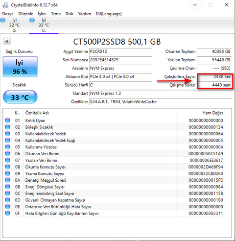Click the K... ID column header
Viewport: 235px width, 241px height.
tap(18, 113)
